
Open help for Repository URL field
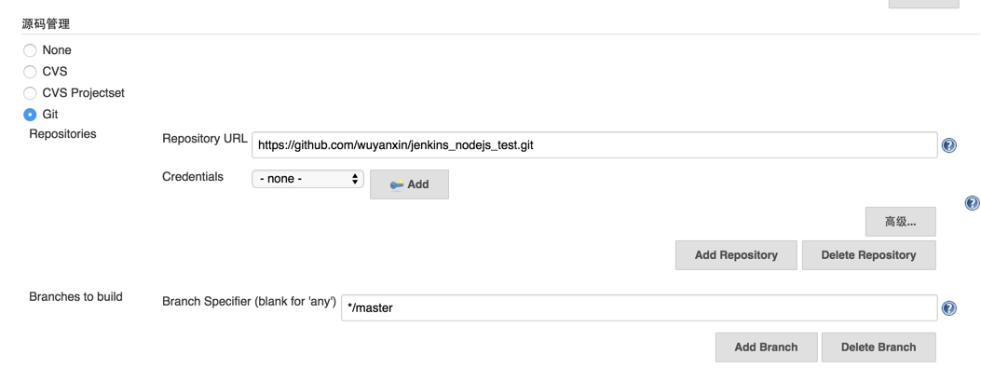(948, 146)
